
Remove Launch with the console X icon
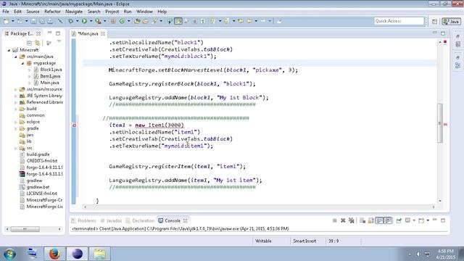[x=343, y=220]
